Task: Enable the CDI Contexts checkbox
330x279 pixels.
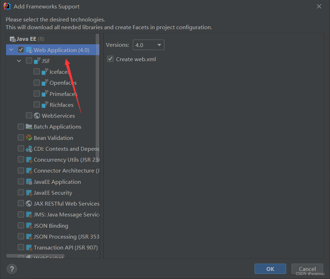Action: tap(21, 148)
